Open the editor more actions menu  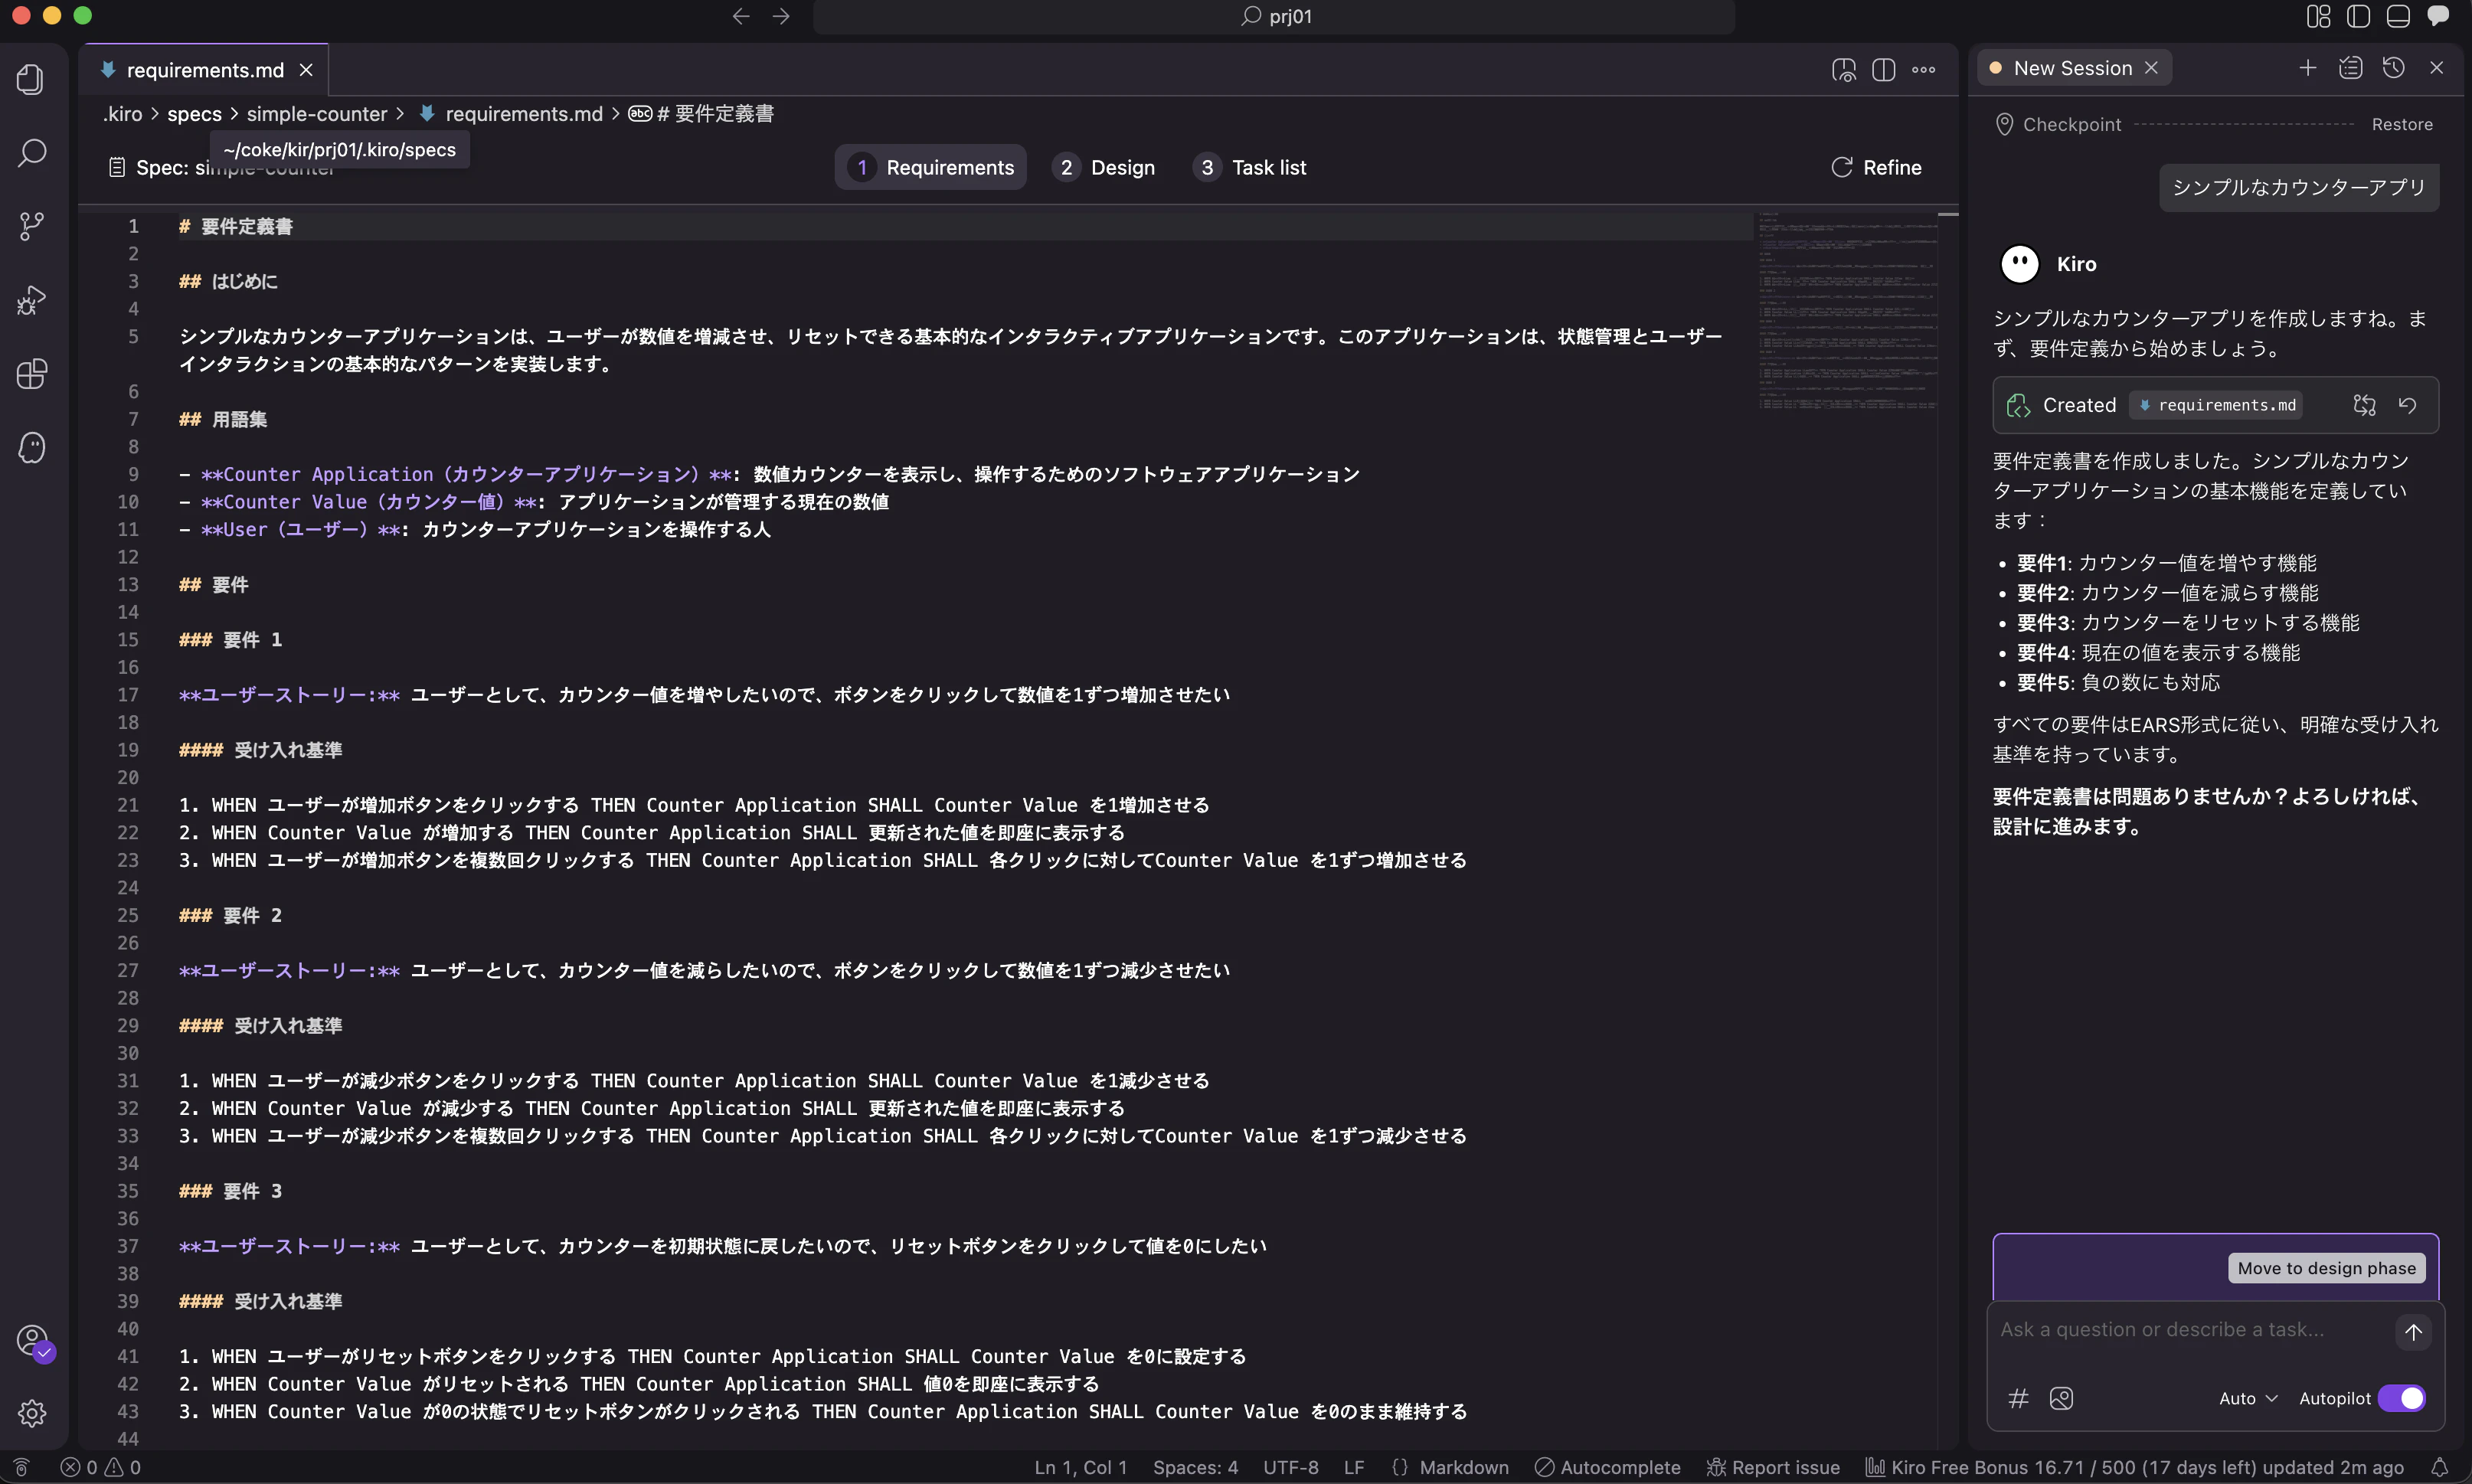(x=1923, y=70)
